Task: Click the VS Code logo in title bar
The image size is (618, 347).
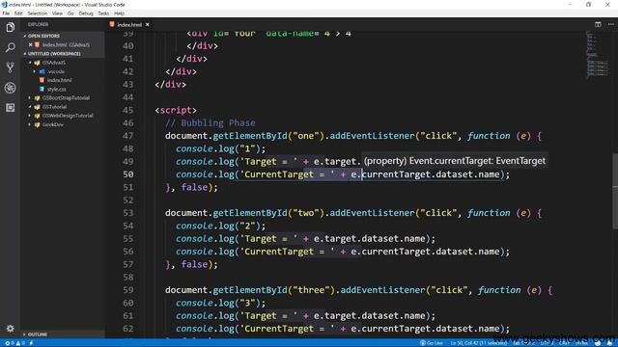Action: point(4,4)
